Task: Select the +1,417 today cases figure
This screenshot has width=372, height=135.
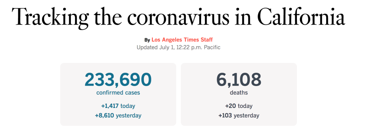Action: (x=118, y=106)
